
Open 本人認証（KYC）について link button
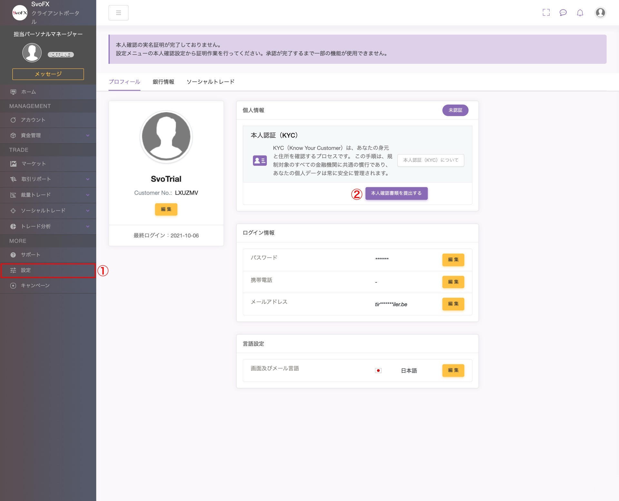point(431,160)
